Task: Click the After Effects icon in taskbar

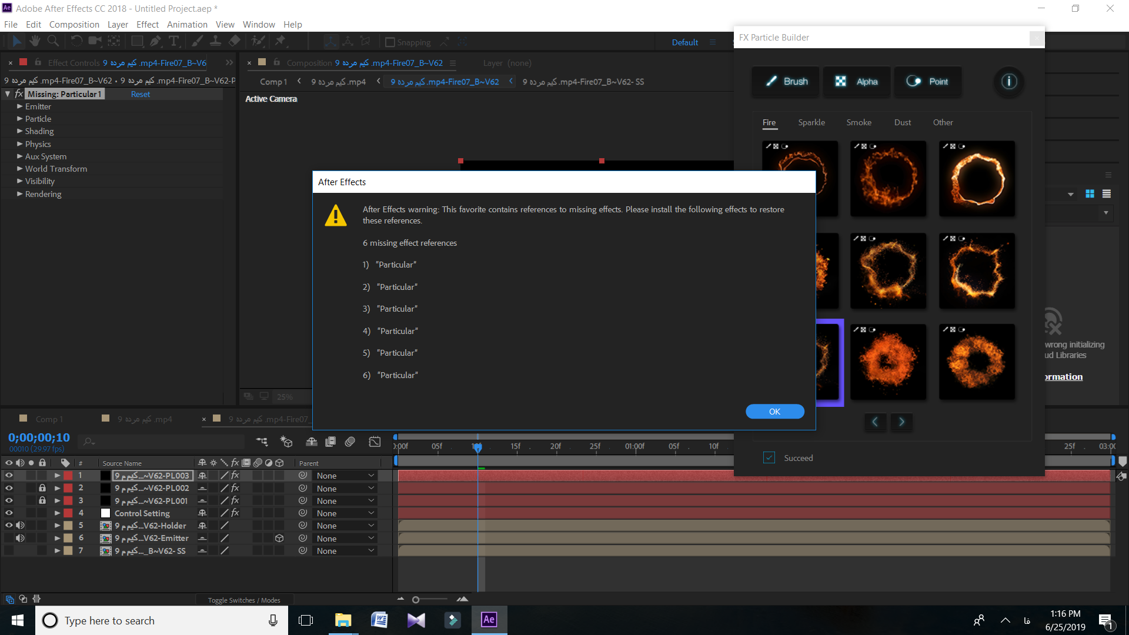Action: [489, 620]
